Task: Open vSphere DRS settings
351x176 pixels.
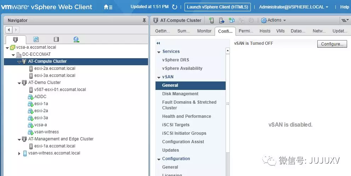Action: pyautogui.click(x=176, y=60)
